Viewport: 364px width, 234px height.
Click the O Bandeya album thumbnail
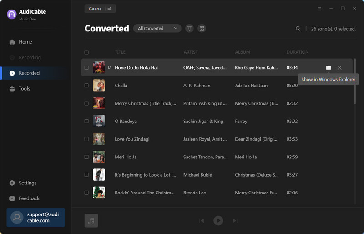coord(99,121)
